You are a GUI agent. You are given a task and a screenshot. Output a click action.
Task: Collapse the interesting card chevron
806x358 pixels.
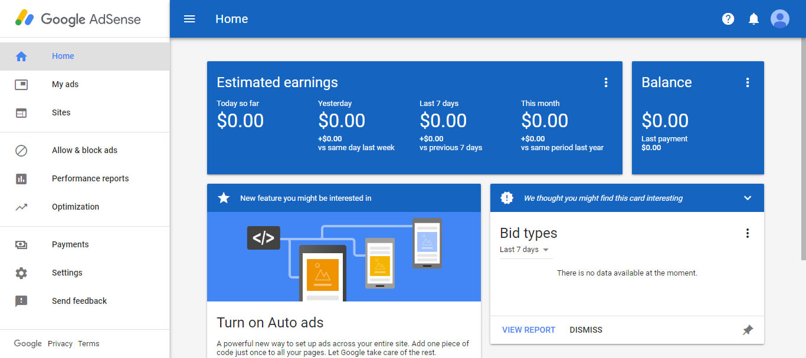coord(748,198)
